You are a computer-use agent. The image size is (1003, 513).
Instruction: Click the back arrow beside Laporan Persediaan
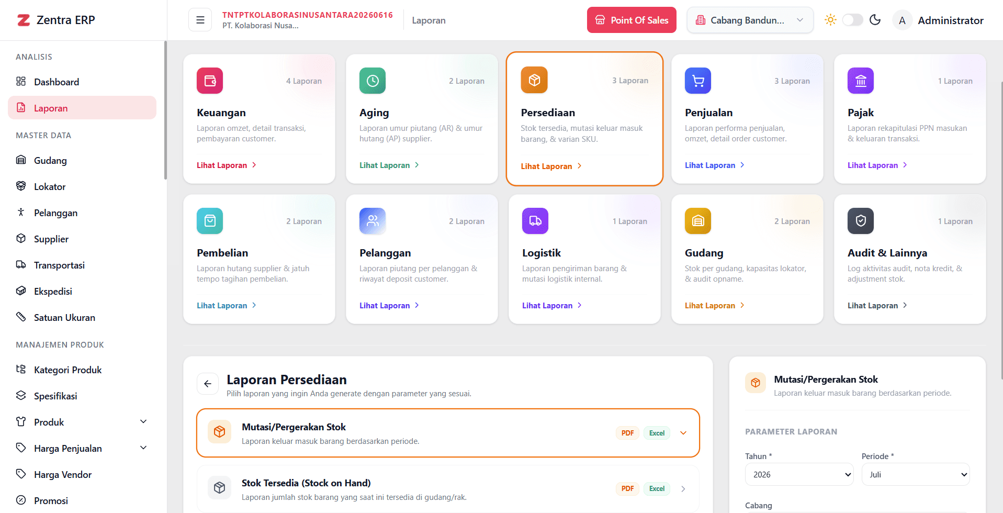208,384
